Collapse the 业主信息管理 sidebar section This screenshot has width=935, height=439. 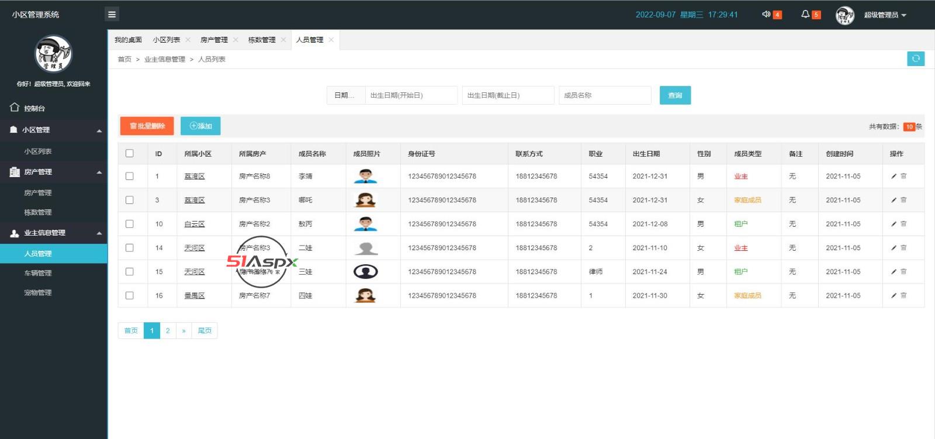(54, 233)
